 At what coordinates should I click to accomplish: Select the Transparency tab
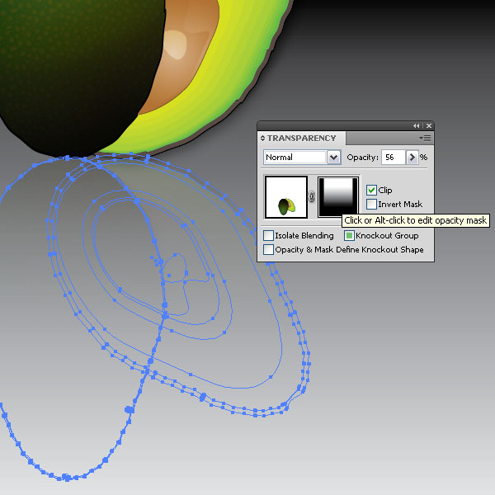tap(301, 139)
